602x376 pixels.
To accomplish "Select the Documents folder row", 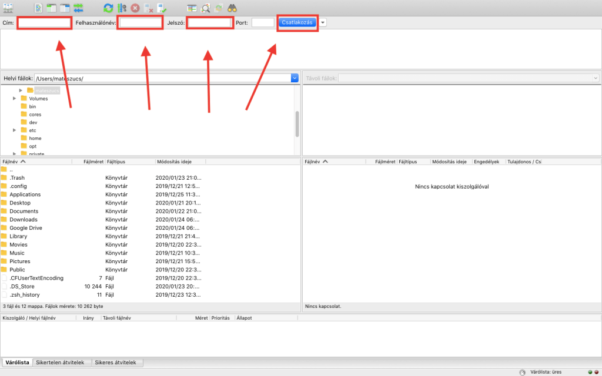I will point(150,211).
